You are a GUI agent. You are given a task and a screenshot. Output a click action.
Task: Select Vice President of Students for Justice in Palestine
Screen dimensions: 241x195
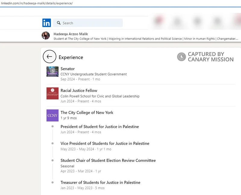[105, 143]
